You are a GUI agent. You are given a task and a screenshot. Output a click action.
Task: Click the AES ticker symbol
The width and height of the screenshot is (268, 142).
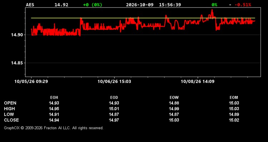(30, 5)
